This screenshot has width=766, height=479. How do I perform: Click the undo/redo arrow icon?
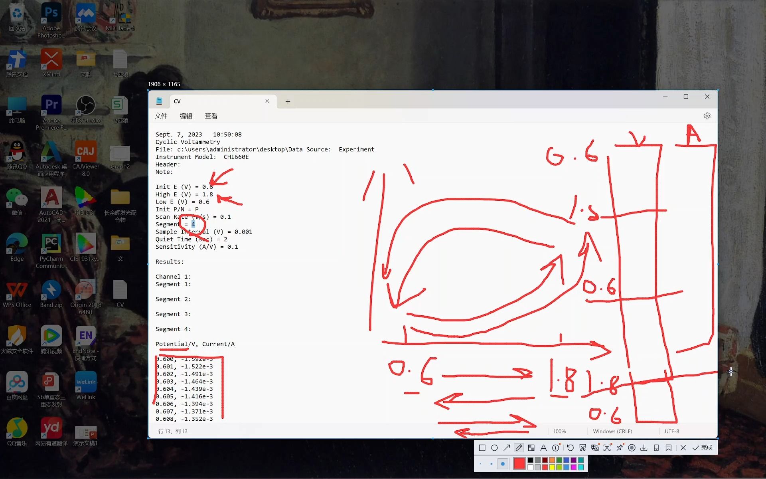tap(570, 447)
